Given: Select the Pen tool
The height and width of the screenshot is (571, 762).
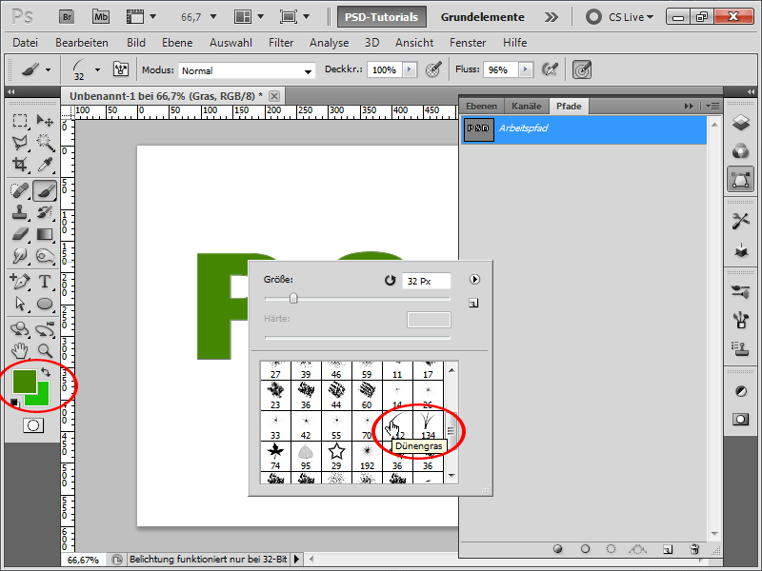Looking at the screenshot, I should coord(20,282).
